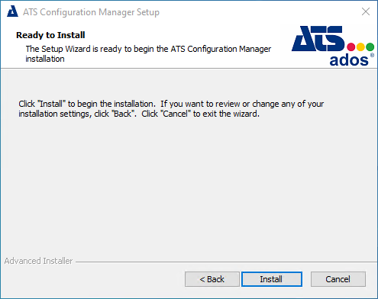The image size is (378, 299).
Task: Click the "ados" wordmark under the logo
Action: tap(349, 60)
